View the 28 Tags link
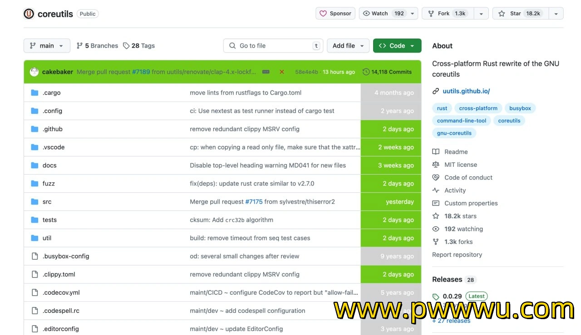 pos(139,46)
